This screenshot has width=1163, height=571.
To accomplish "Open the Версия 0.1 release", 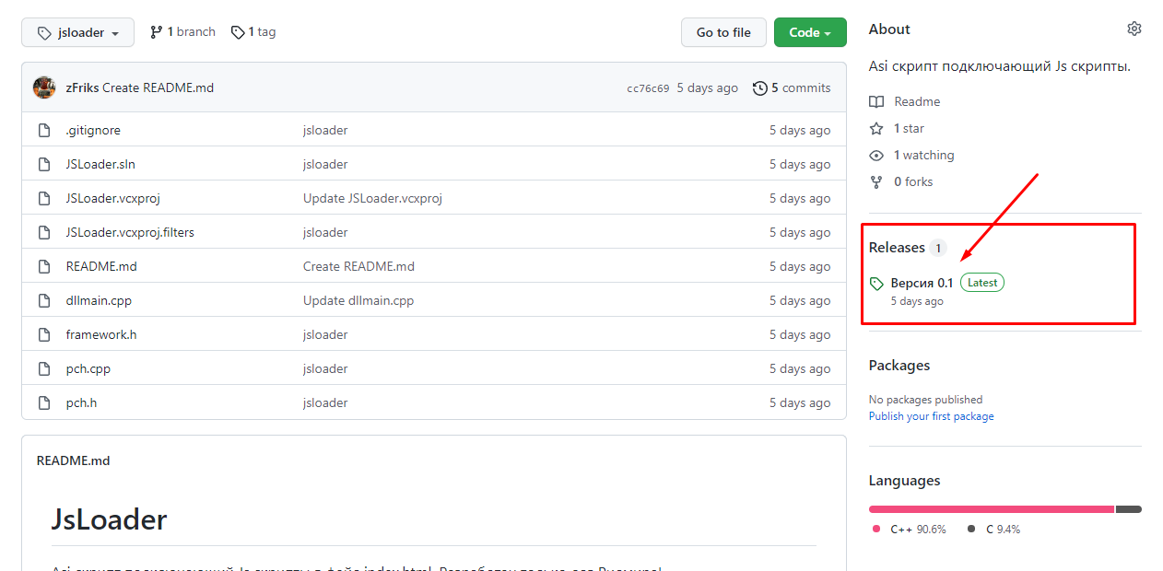I will tap(921, 282).
